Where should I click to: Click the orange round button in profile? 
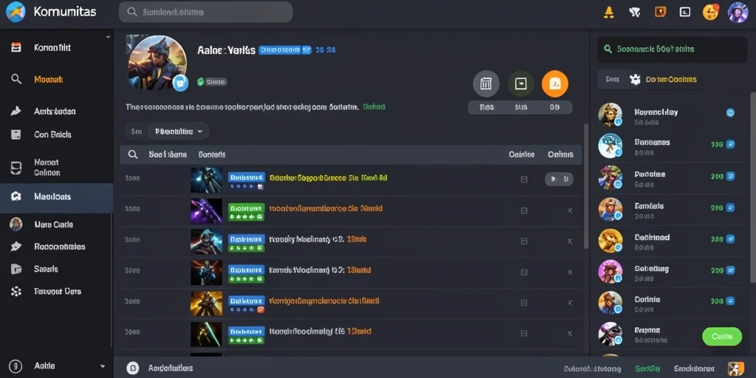click(555, 84)
